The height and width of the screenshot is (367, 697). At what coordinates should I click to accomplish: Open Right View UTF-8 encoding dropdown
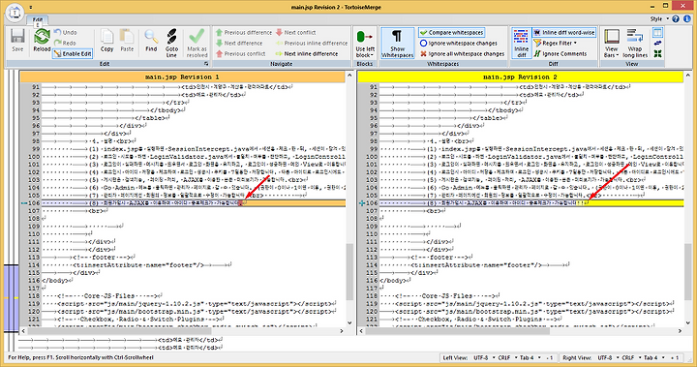coord(607,357)
